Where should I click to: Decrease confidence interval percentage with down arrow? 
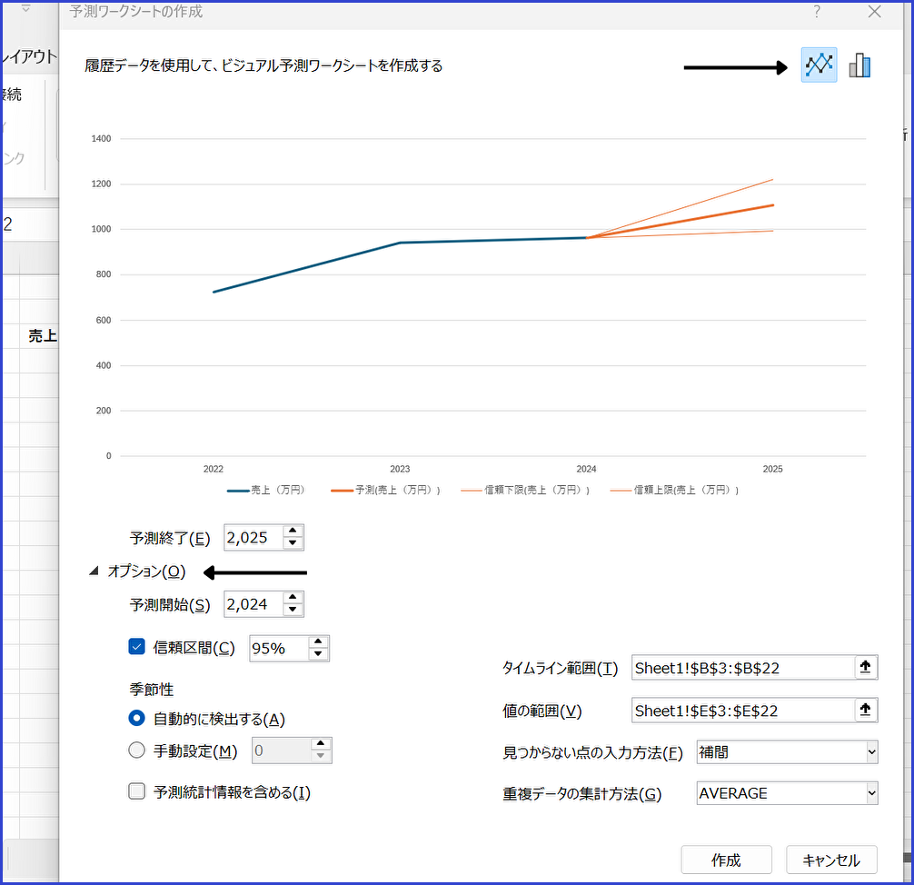point(317,654)
